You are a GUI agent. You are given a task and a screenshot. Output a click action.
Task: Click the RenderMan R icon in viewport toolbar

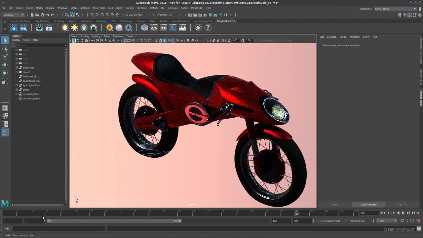coord(74,40)
